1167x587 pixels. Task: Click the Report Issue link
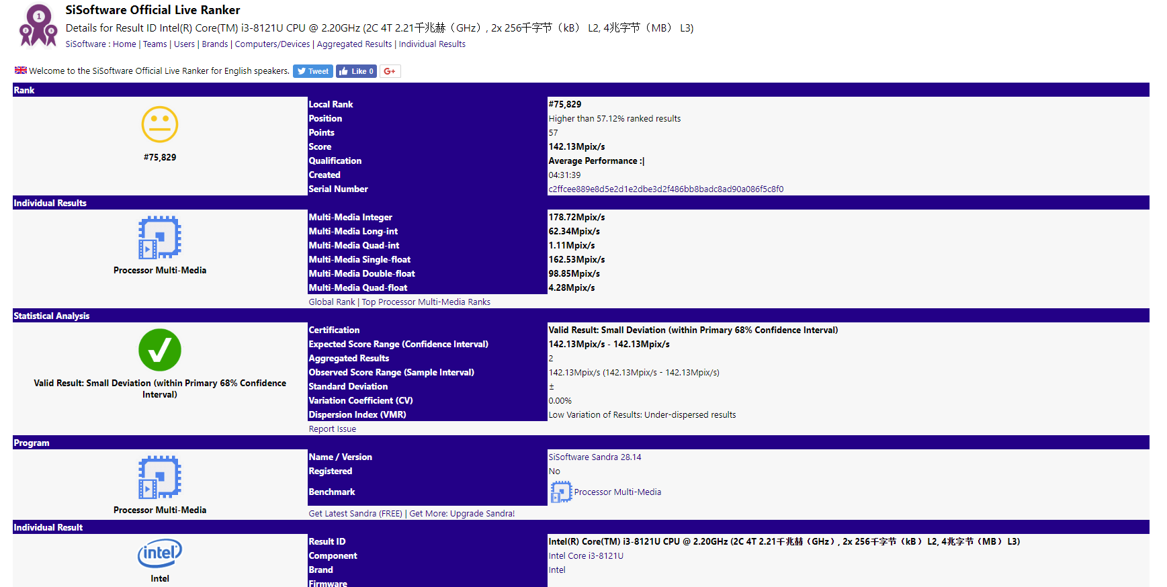[x=333, y=429]
